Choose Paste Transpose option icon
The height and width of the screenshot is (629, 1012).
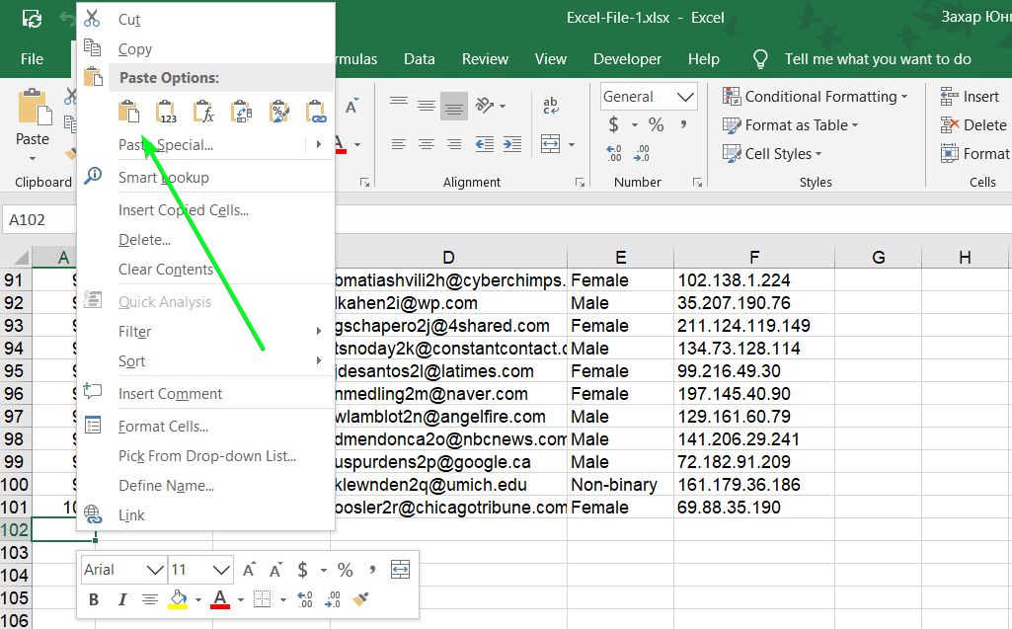241,112
